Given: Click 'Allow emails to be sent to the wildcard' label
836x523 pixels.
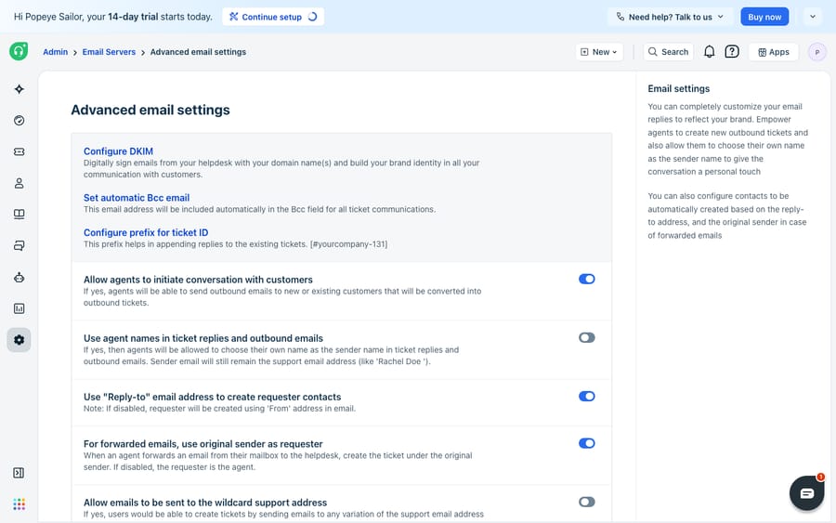Looking at the screenshot, I should [205, 503].
